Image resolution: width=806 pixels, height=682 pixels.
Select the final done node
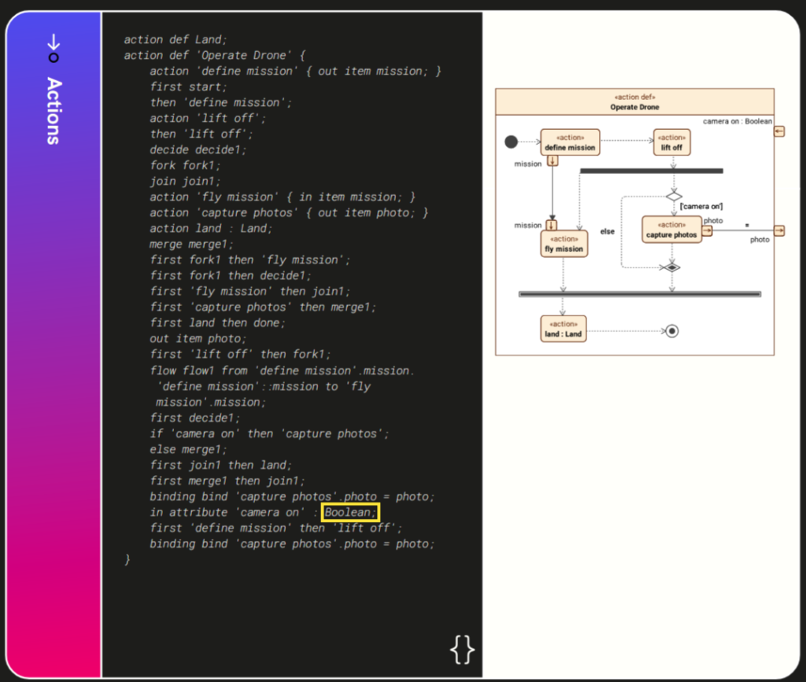671,331
